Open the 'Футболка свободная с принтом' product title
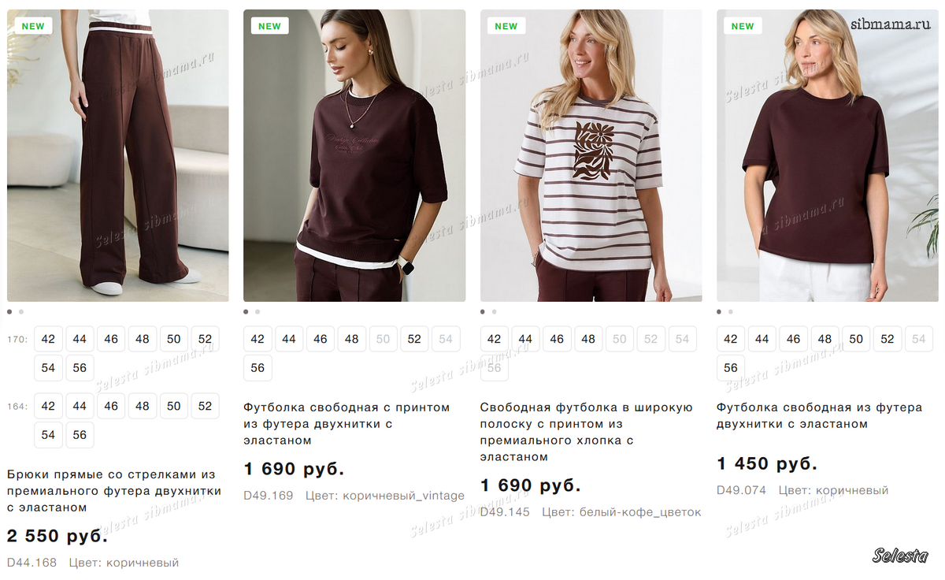945x580 pixels. (346, 424)
